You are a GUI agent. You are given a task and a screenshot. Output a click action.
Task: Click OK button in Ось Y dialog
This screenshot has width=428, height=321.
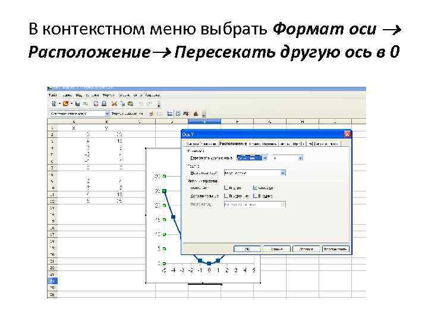[x=247, y=249]
